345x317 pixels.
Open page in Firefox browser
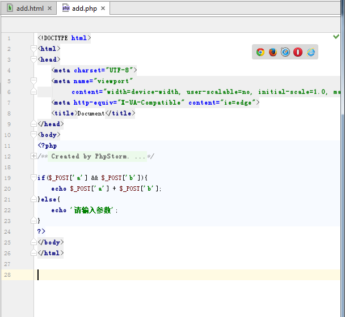click(273, 52)
